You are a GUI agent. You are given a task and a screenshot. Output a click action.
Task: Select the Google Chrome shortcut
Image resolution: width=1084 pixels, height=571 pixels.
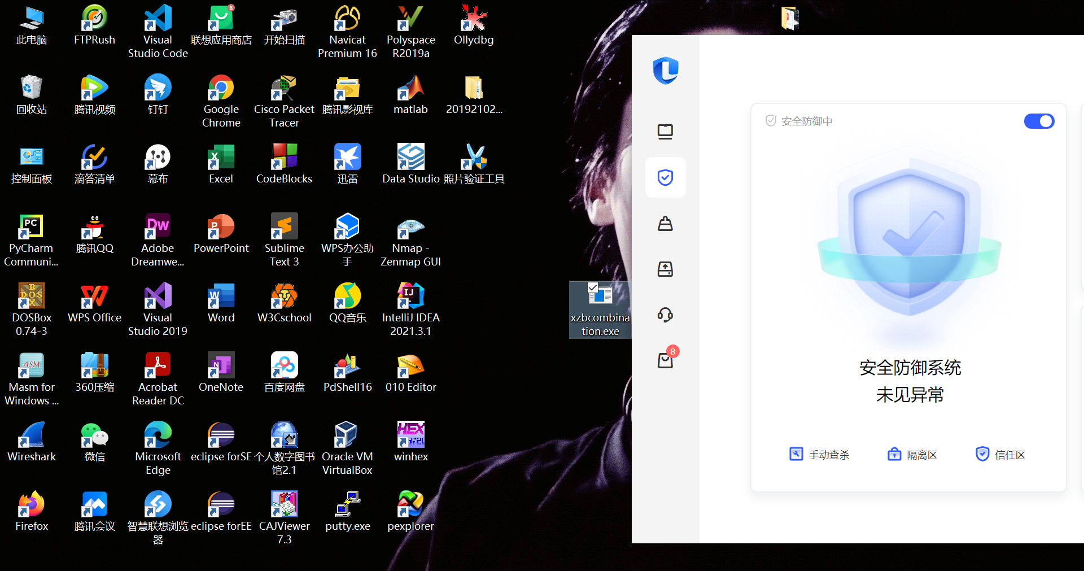pos(221,101)
